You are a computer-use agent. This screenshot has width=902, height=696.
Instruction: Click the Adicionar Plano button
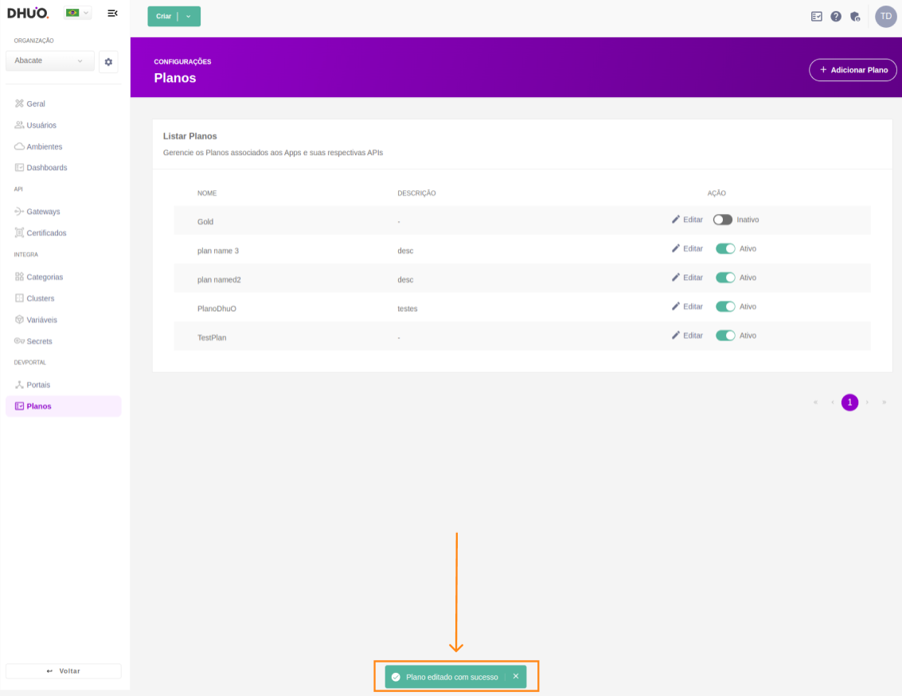point(853,70)
